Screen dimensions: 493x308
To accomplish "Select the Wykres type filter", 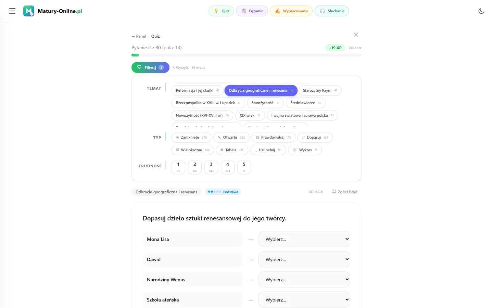I will [305, 150].
